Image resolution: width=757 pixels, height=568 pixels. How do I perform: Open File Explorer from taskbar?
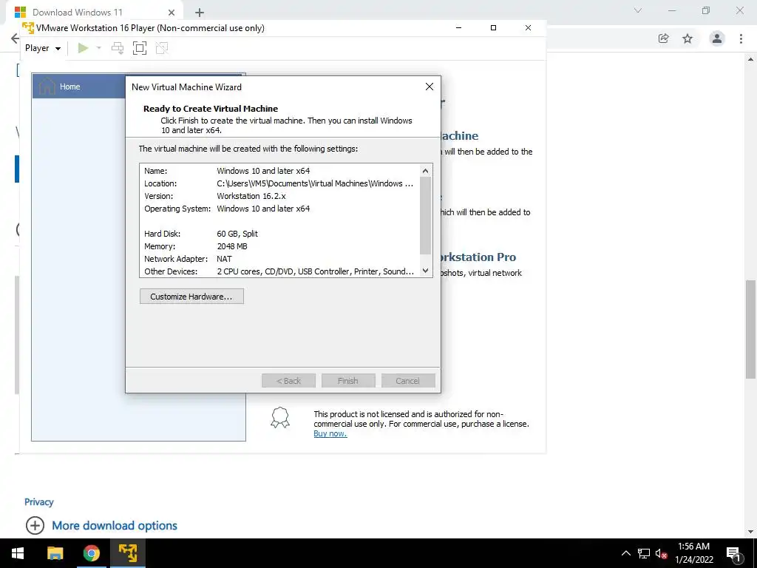tap(55, 553)
